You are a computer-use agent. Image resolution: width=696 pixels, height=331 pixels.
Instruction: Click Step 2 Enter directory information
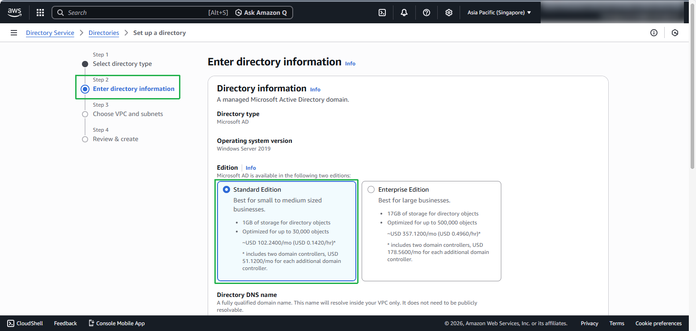(x=133, y=89)
